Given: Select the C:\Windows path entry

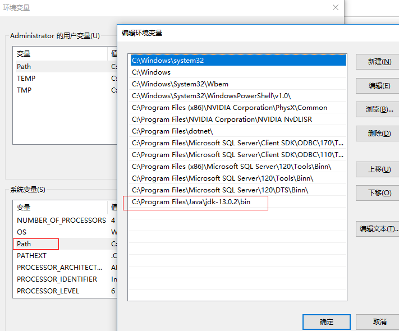Looking at the screenshot, I should tap(238, 72).
